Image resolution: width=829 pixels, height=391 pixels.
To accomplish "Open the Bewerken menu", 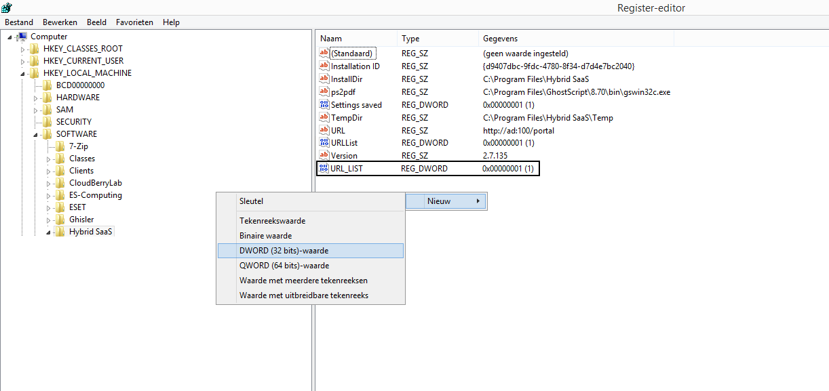I will [60, 22].
